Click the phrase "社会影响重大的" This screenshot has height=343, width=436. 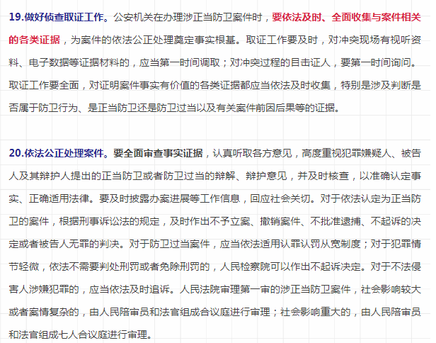click(316, 312)
